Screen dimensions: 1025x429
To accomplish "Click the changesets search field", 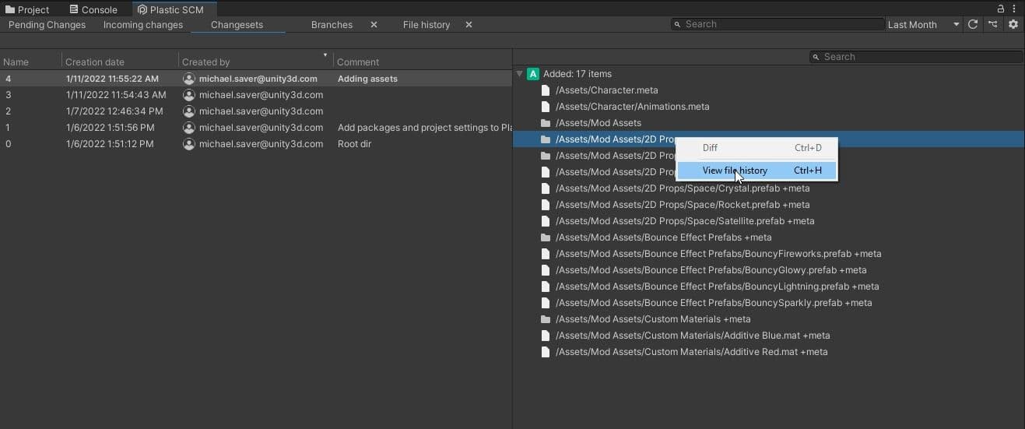I will (778, 24).
